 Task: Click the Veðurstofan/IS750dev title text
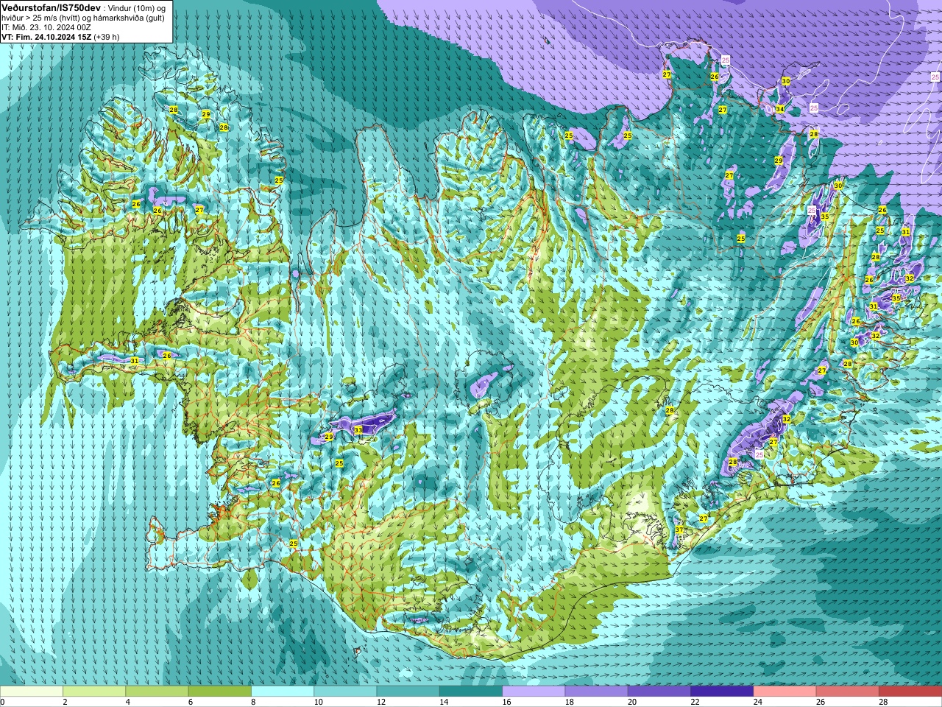pos(52,7)
